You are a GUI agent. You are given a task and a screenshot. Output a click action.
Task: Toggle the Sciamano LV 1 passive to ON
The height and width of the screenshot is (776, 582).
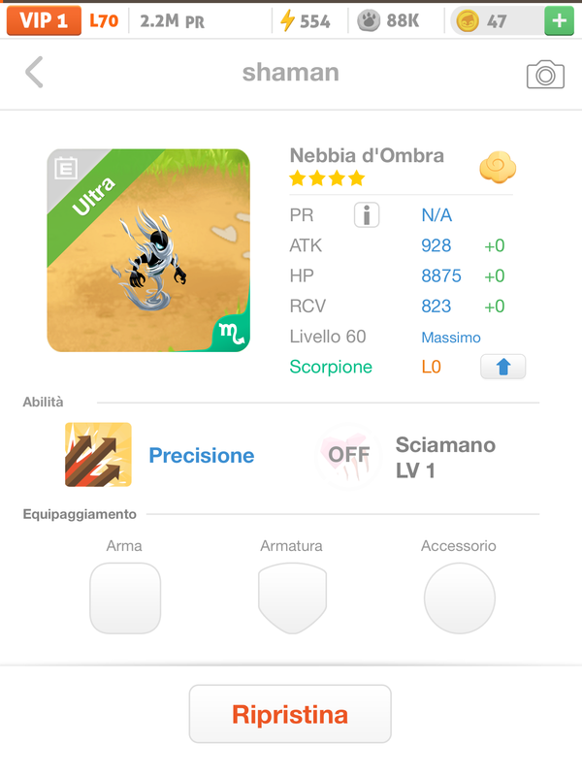347,454
